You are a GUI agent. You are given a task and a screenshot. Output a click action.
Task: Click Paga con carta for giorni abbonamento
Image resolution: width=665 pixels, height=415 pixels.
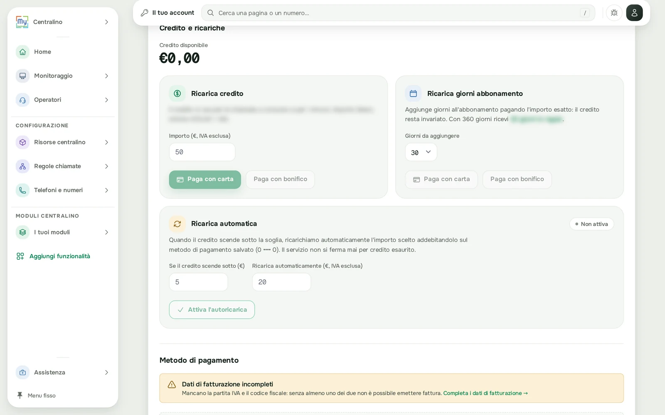coord(441,179)
